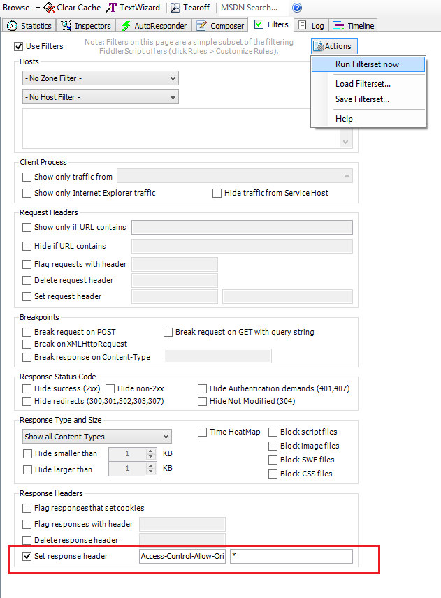441x598 pixels.
Task: Click the Hide if URL contains field
Action: click(242, 247)
